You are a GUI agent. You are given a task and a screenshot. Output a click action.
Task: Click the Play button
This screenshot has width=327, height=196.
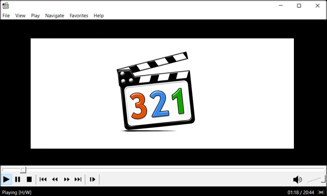[6, 179]
